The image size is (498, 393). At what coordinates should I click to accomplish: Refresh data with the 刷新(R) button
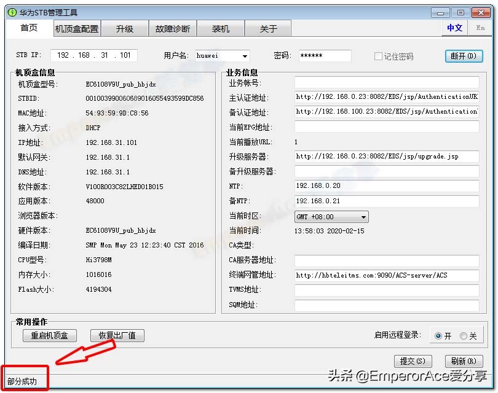(463, 361)
